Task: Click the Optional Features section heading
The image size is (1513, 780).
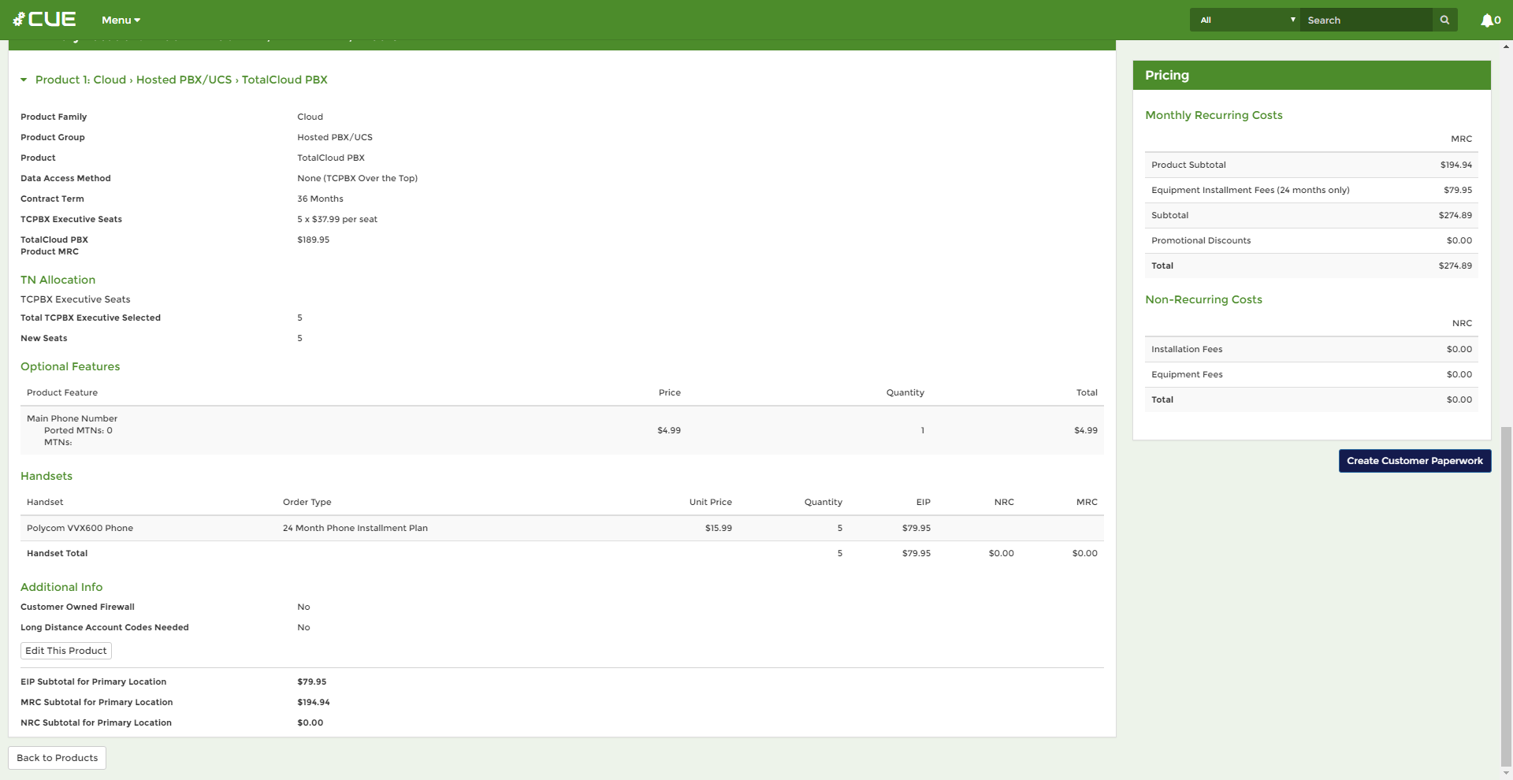Action: (70, 366)
